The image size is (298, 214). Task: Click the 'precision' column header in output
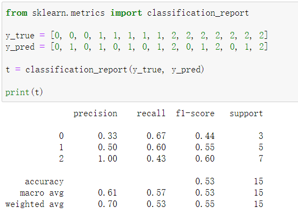coord(95,113)
